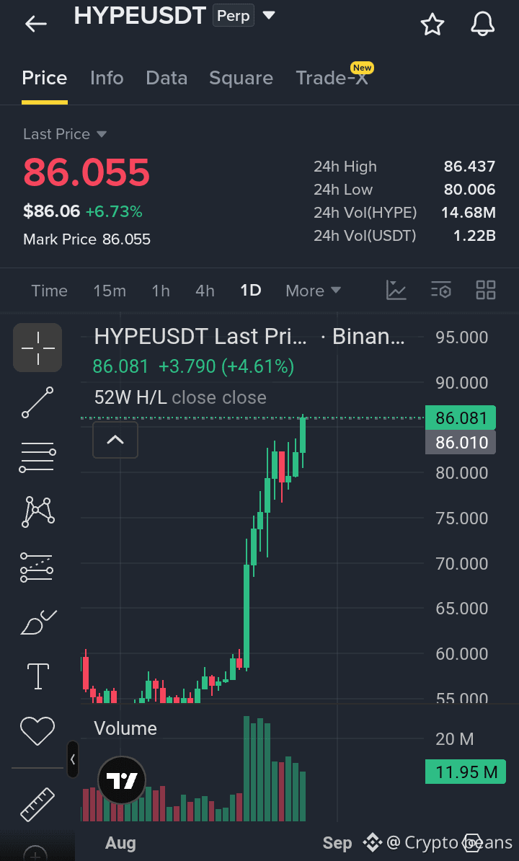
Task: Switch to the Square tab
Action: click(x=241, y=78)
